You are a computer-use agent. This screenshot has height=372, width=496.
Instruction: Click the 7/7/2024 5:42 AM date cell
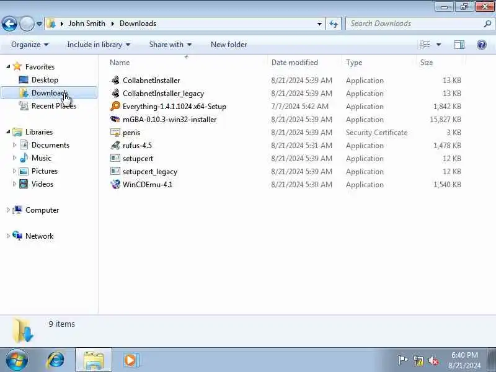tap(299, 107)
